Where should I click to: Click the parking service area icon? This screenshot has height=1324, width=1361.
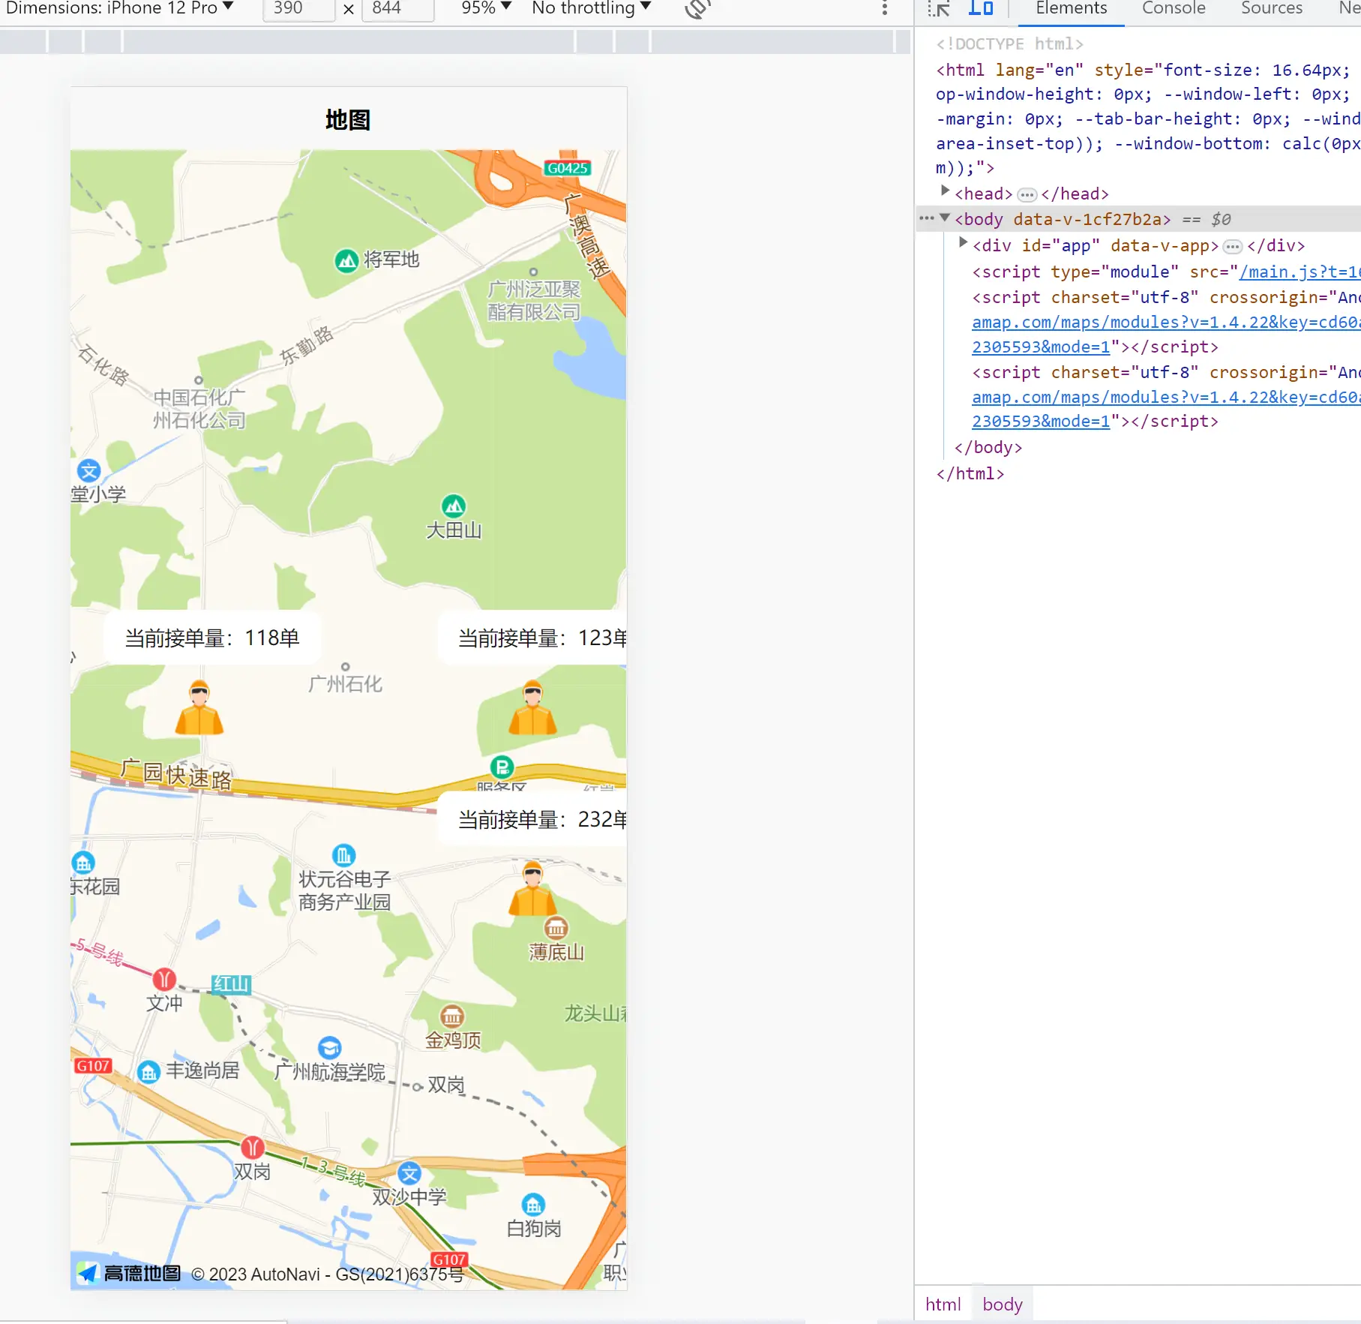click(502, 767)
